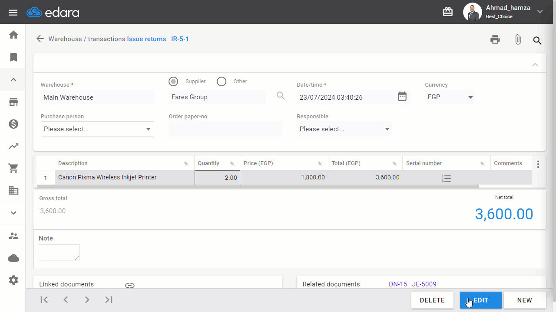Select the Supplier radio button
The image size is (556, 312).
(174, 81)
